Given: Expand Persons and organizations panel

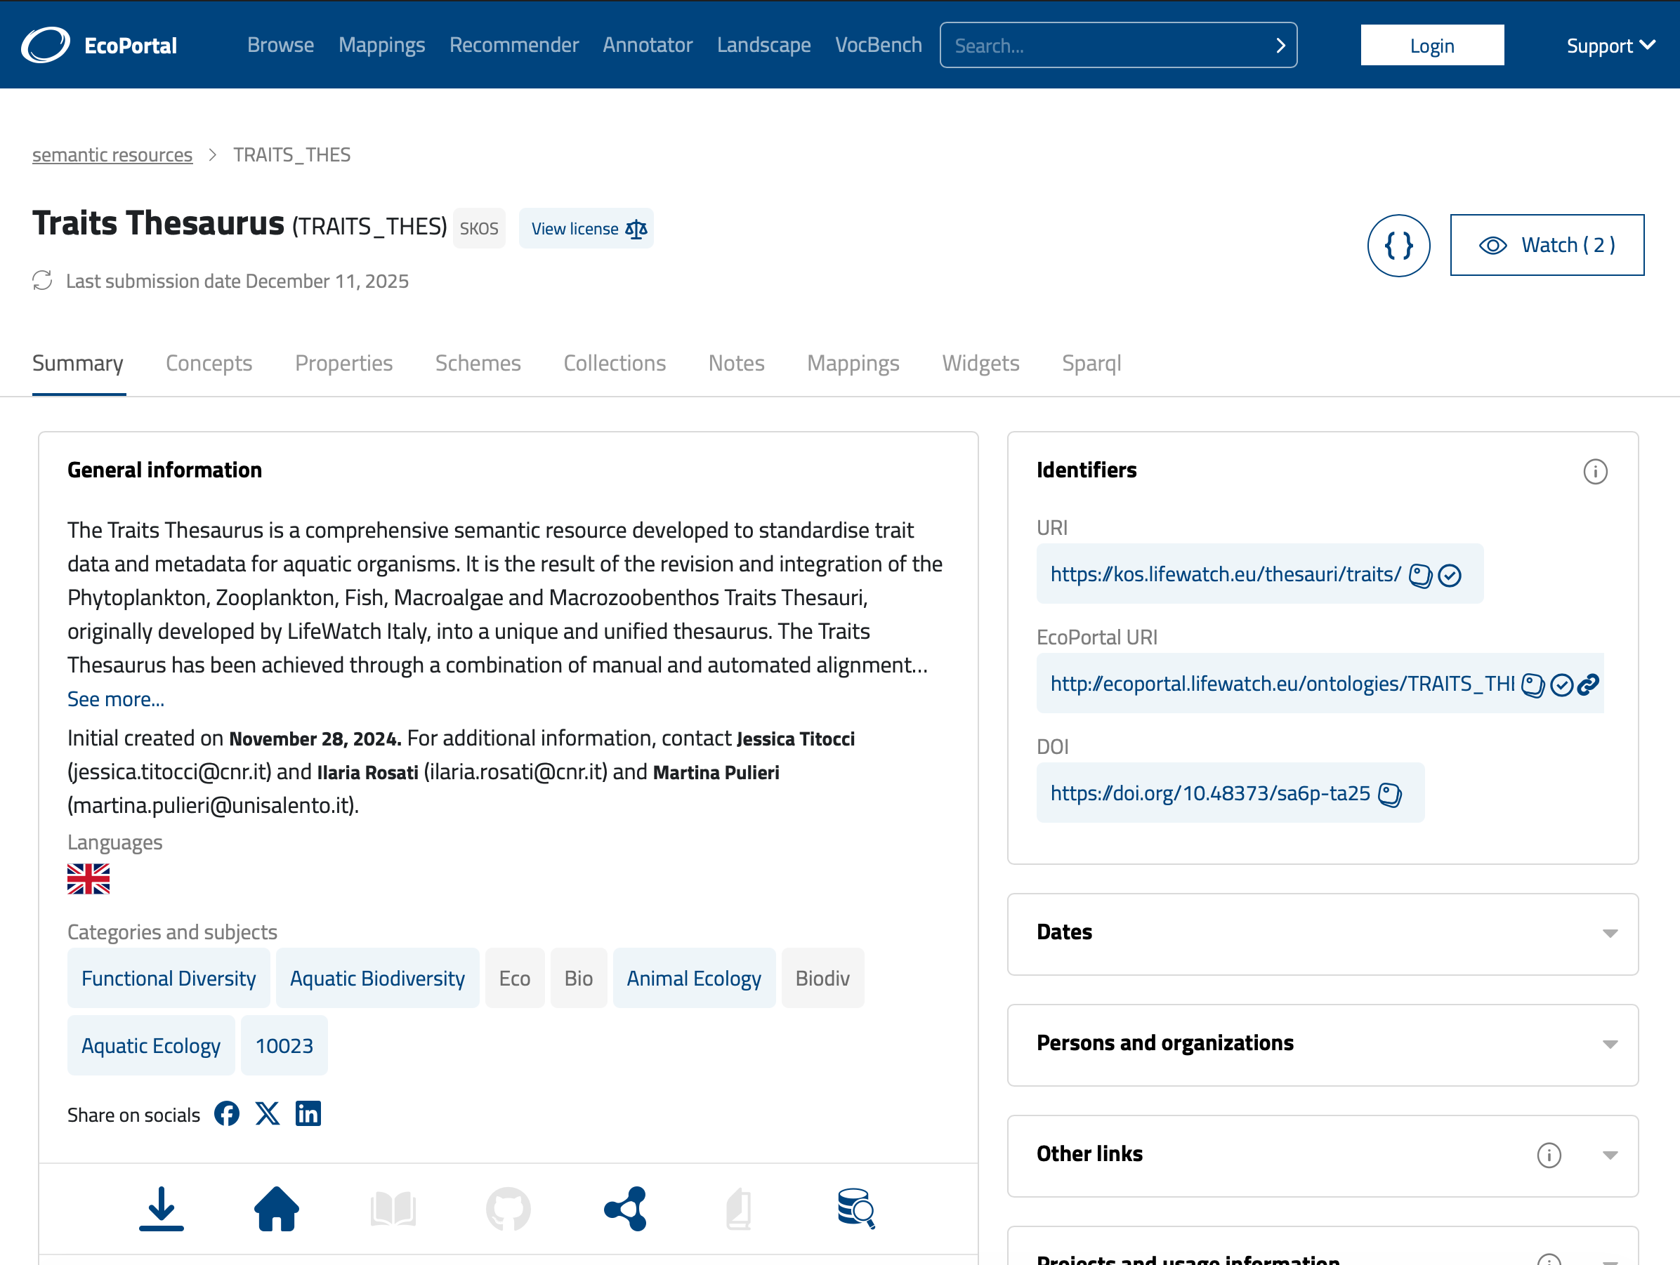Looking at the screenshot, I should point(1609,1044).
